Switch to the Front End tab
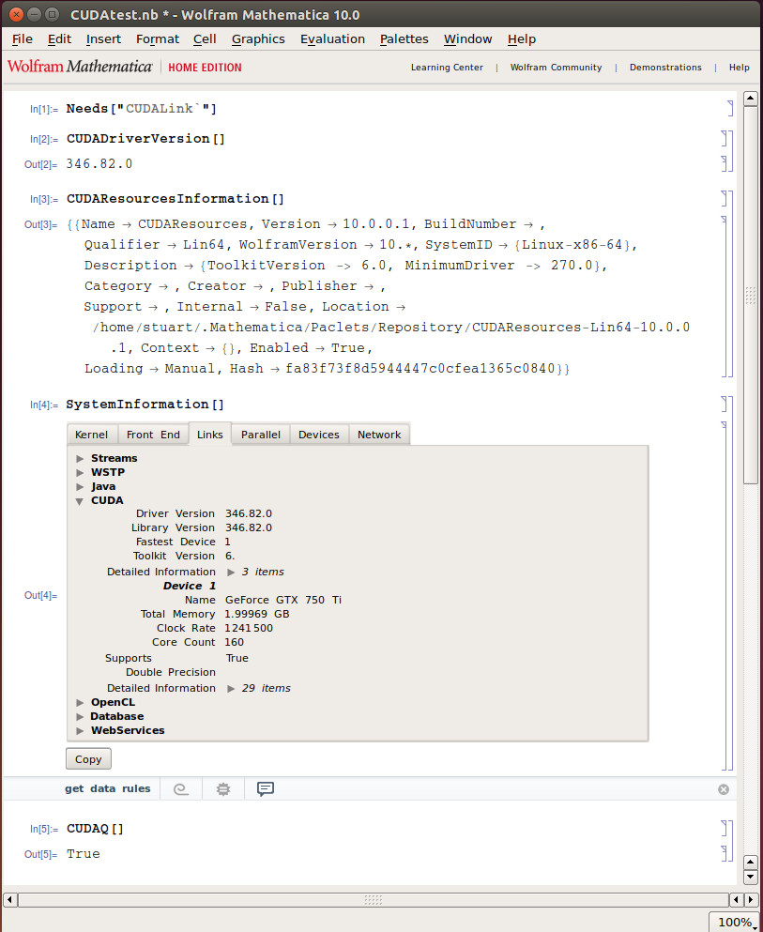 153,435
